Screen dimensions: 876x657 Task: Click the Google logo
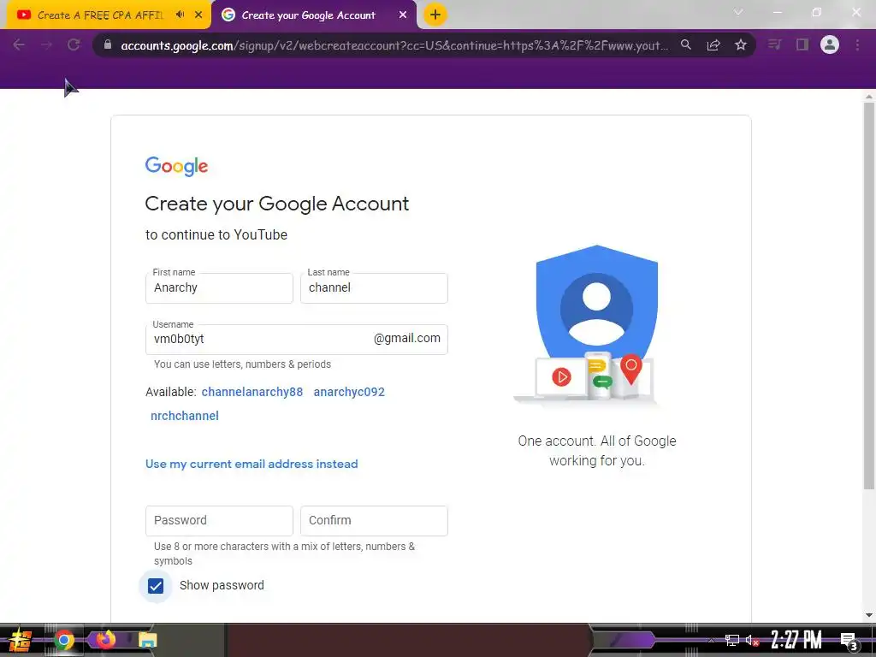(x=176, y=166)
